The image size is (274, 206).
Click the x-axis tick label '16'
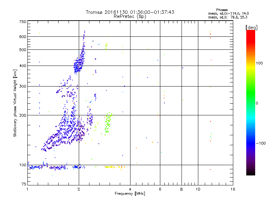[x=233, y=189]
